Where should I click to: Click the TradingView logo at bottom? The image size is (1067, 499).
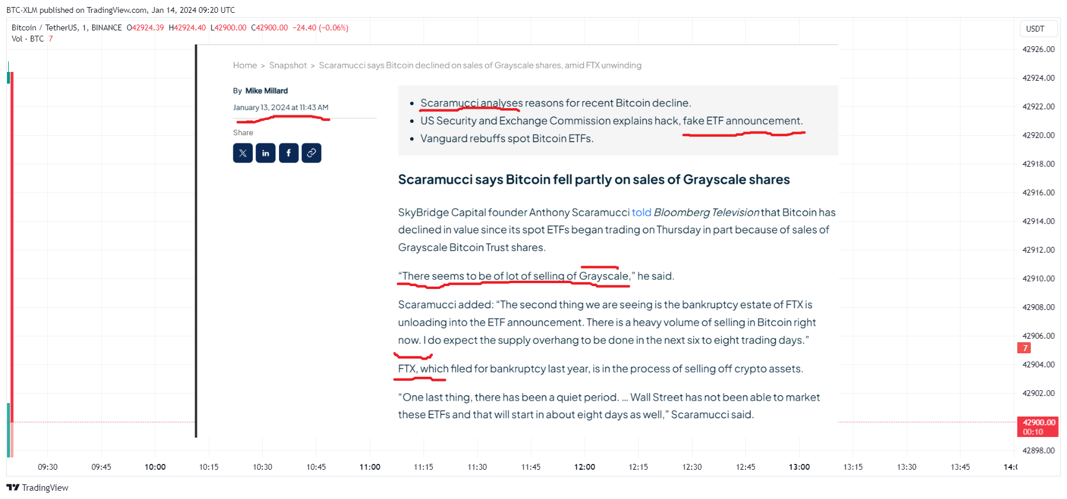(x=37, y=487)
